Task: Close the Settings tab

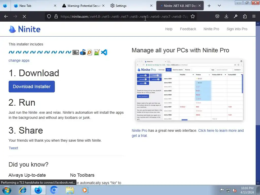Action: (151, 6)
